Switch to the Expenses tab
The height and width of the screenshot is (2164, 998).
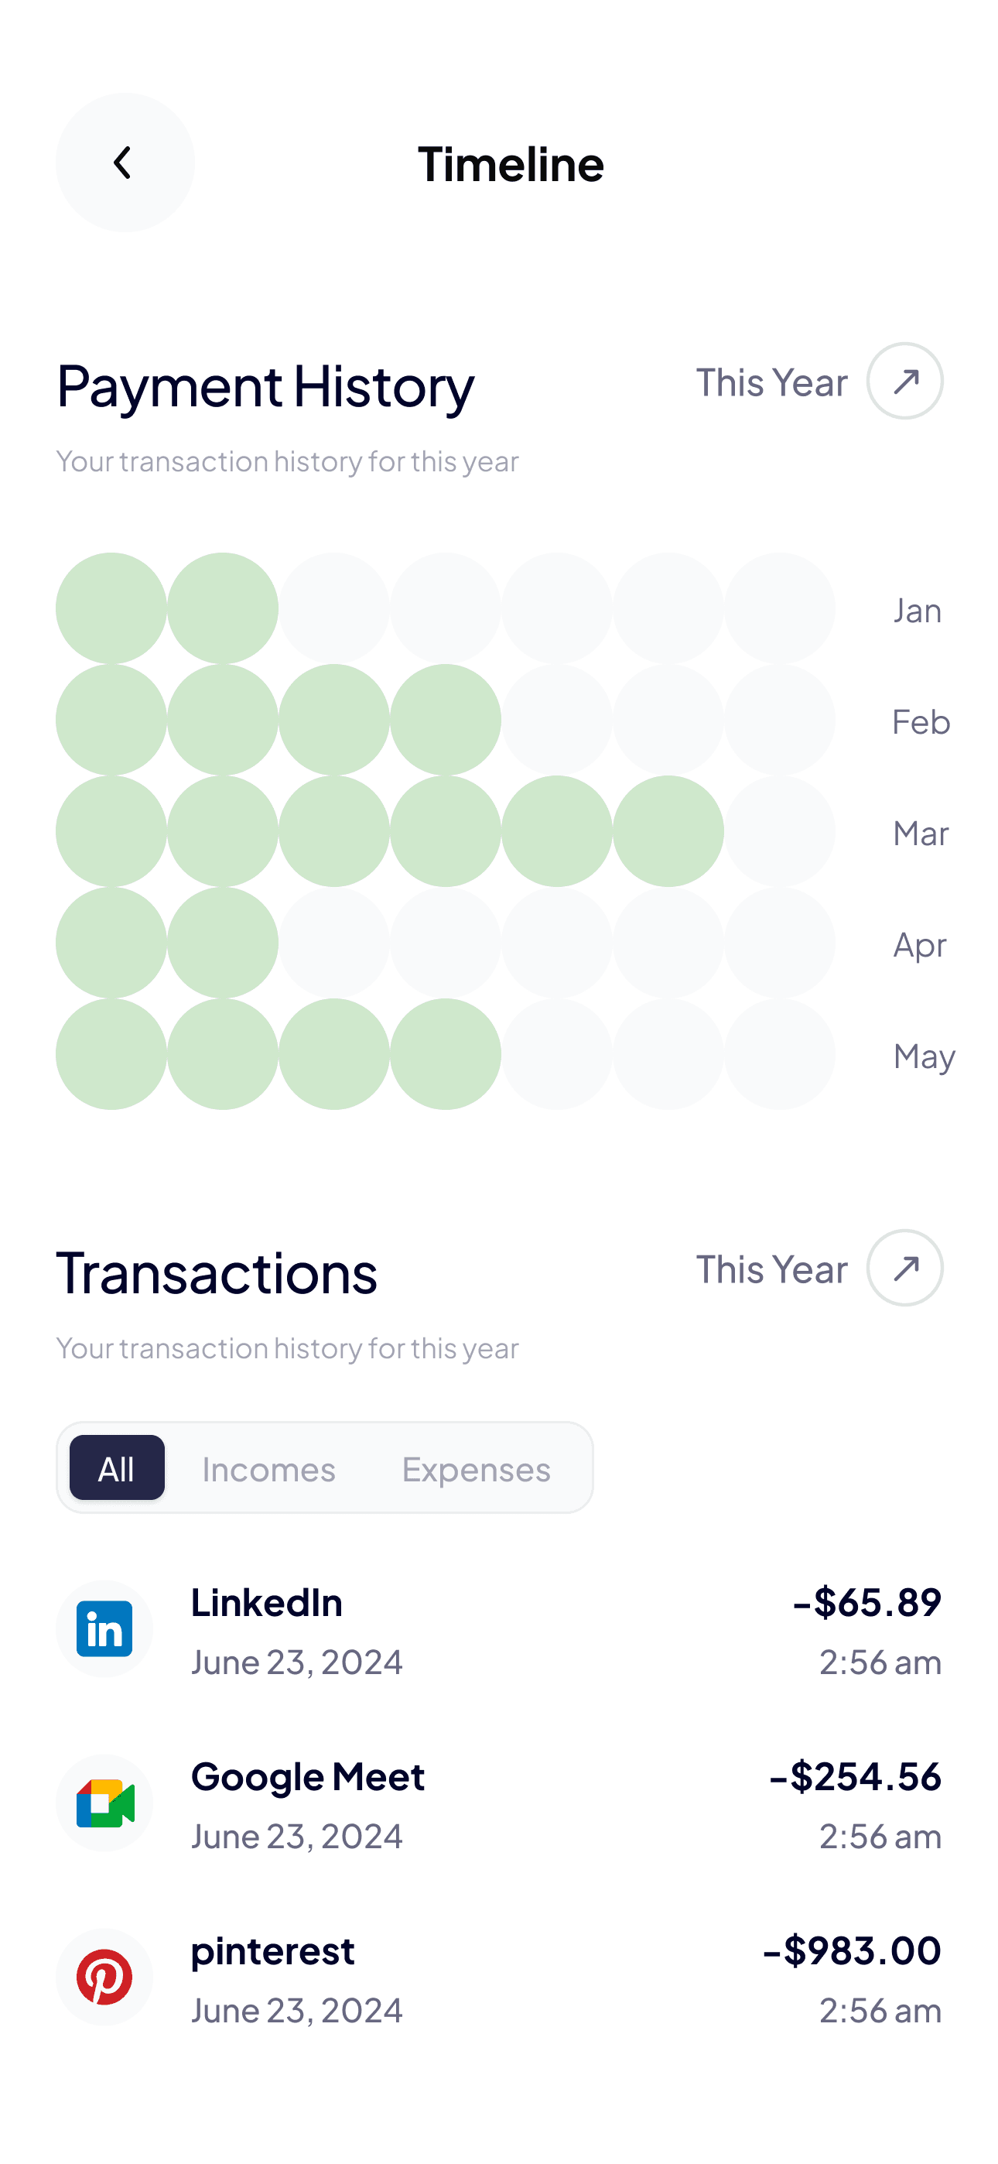click(x=476, y=1469)
